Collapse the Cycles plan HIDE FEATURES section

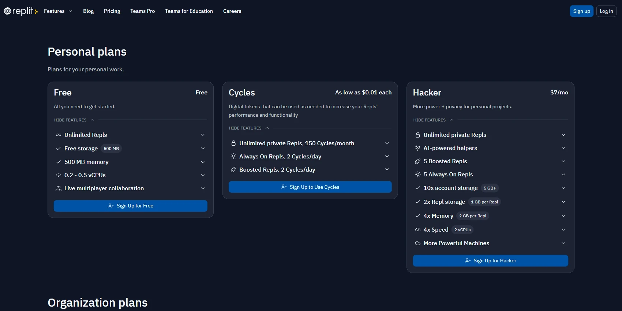click(249, 128)
